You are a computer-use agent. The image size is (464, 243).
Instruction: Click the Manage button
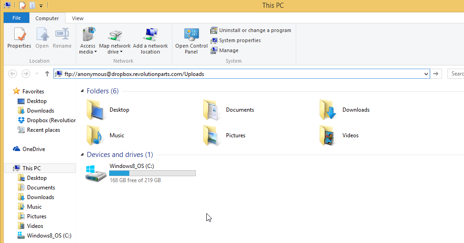coord(224,50)
